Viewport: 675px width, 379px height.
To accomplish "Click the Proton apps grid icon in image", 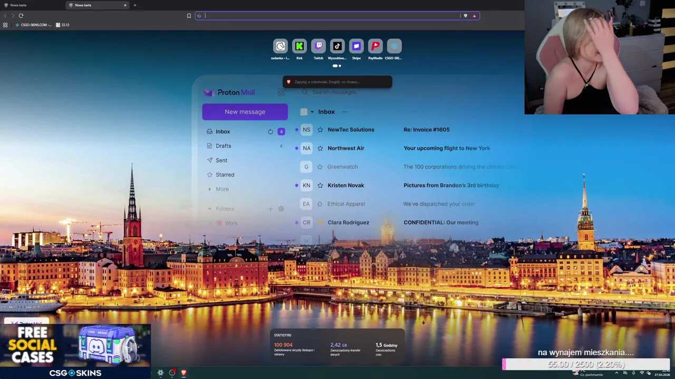I will point(281,92).
